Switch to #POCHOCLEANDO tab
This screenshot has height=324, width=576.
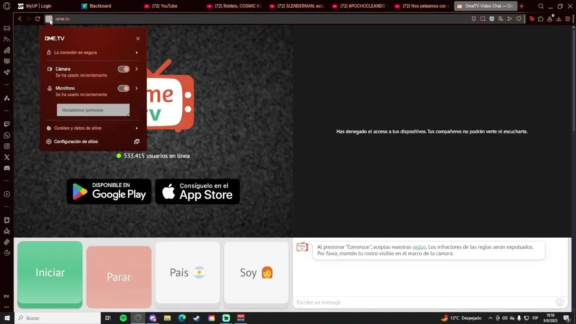359,6
